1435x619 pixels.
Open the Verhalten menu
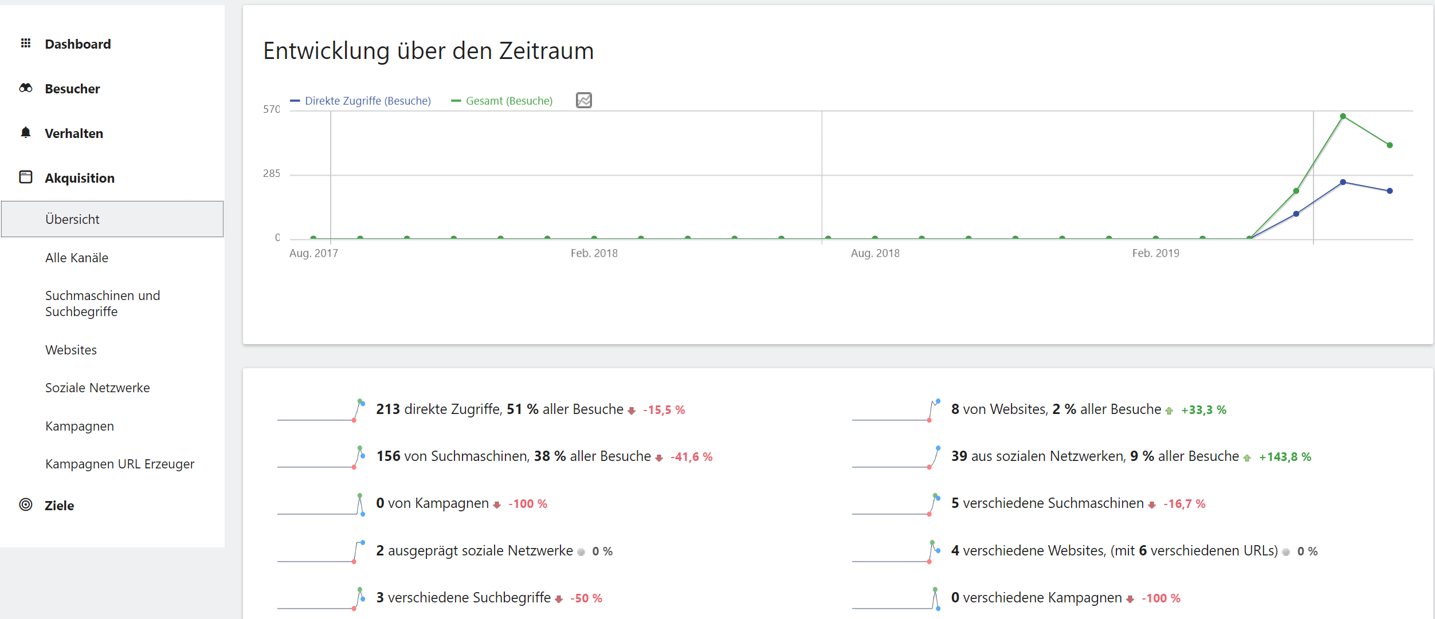point(74,133)
